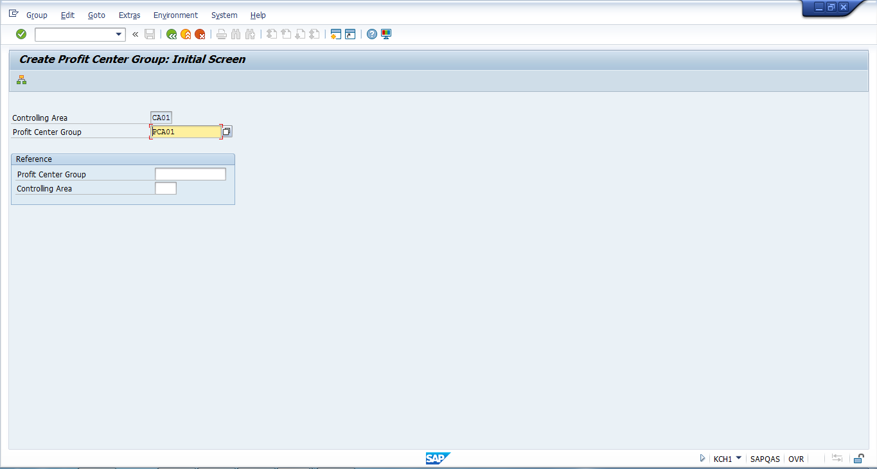Click the Hierarchy structure icon
The image size is (877, 469).
click(22, 80)
